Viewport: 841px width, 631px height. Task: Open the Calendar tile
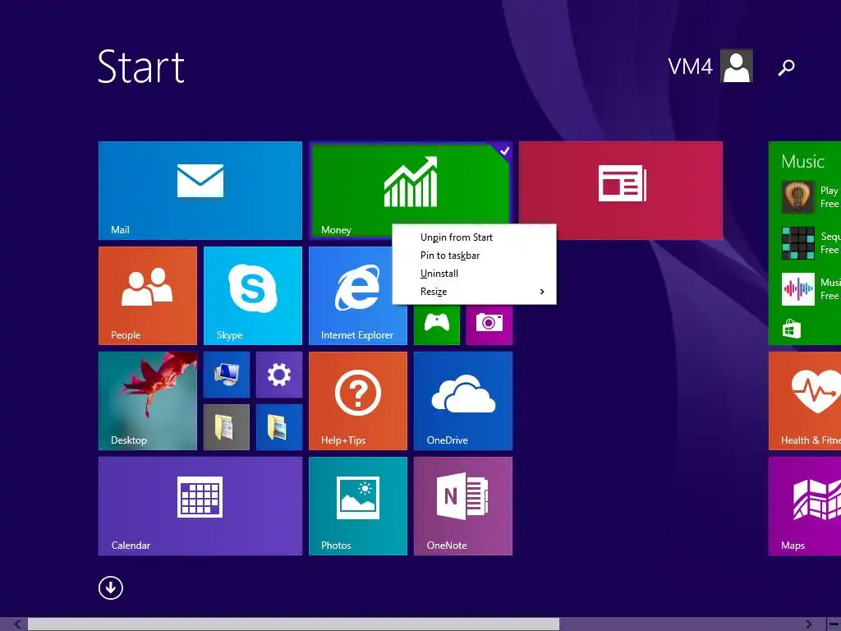click(x=200, y=506)
